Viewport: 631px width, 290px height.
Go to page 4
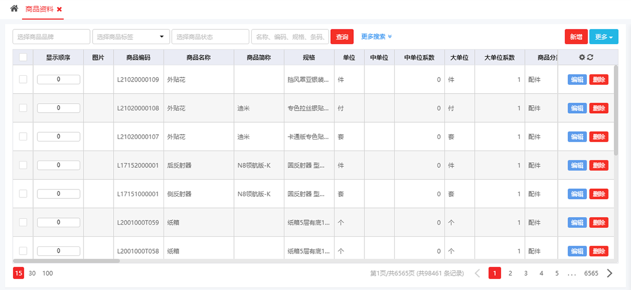[541, 273]
